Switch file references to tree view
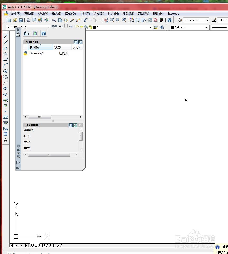This screenshot has height=254, width=228. click(80, 42)
